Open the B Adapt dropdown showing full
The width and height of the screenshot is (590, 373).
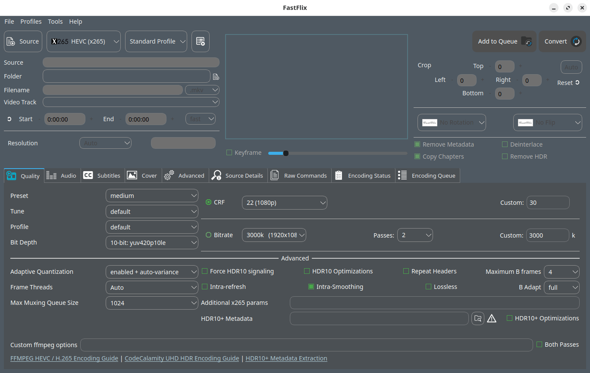(x=562, y=288)
